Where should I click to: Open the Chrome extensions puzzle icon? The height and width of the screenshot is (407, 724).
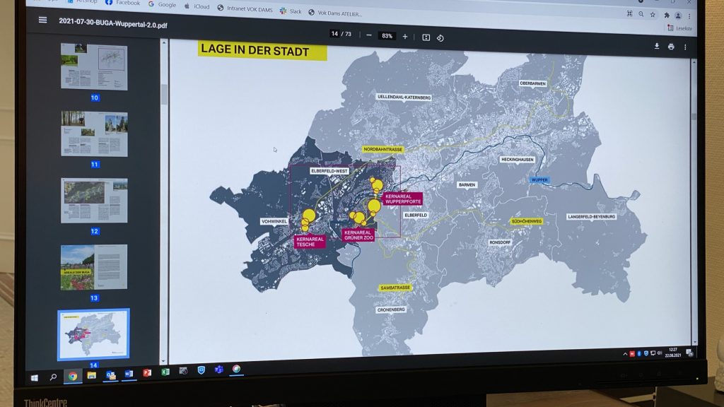click(667, 16)
